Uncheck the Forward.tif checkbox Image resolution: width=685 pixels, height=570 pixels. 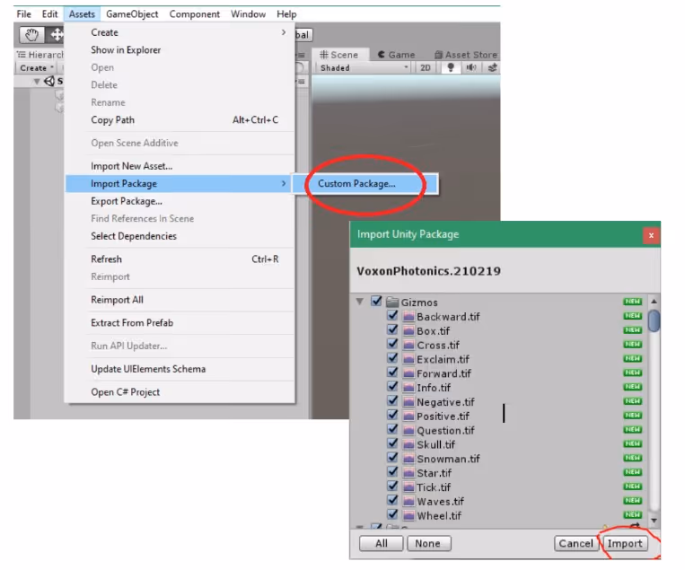tap(392, 373)
